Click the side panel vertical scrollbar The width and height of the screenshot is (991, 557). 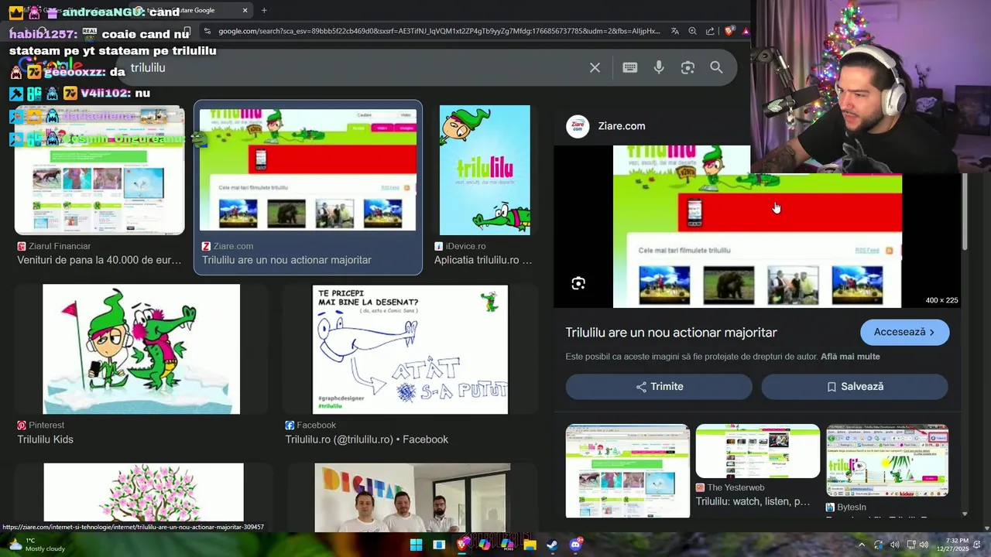(965, 212)
